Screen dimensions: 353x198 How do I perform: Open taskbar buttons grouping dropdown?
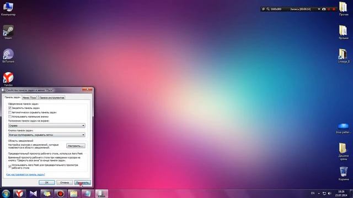pos(46,135)
